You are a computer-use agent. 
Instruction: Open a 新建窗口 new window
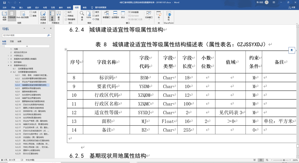click(x=107, y=15)
